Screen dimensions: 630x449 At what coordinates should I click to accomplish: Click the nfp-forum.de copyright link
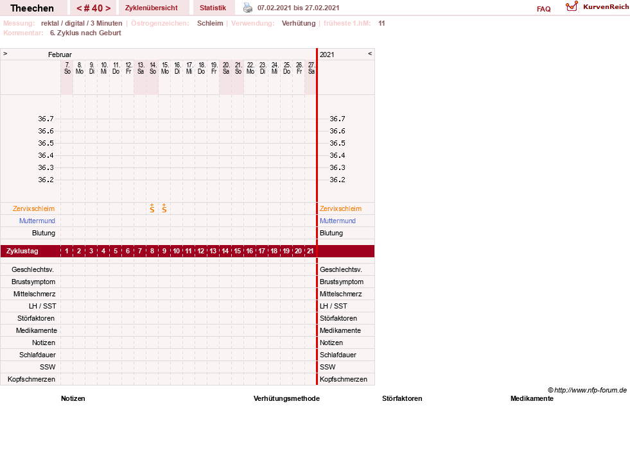587,390
